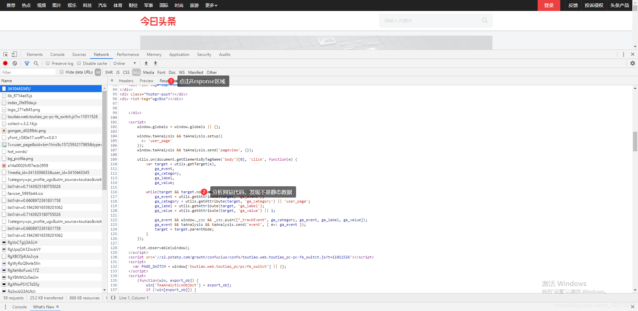Stop recording network log

(x=5, y=63)
